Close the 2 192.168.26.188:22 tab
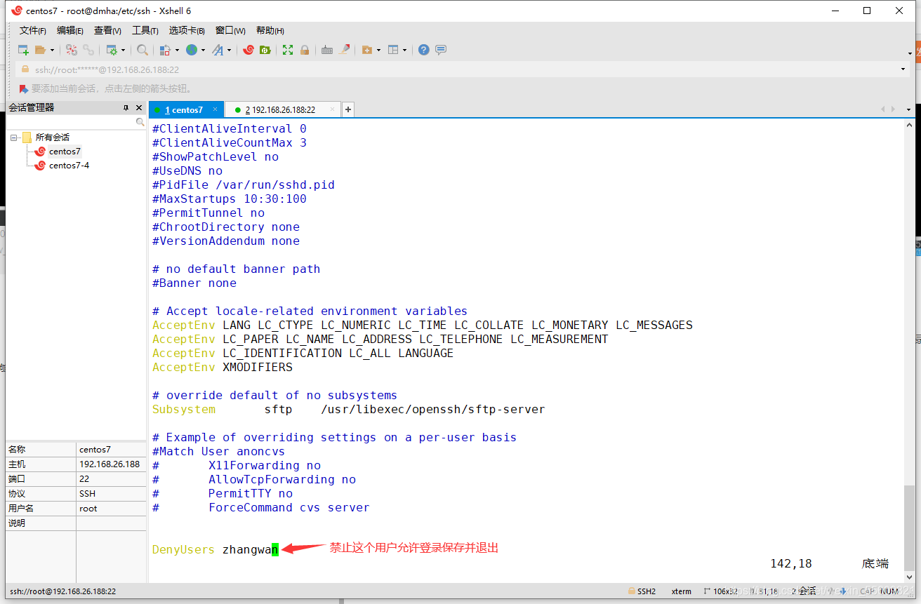 (331, 109)
